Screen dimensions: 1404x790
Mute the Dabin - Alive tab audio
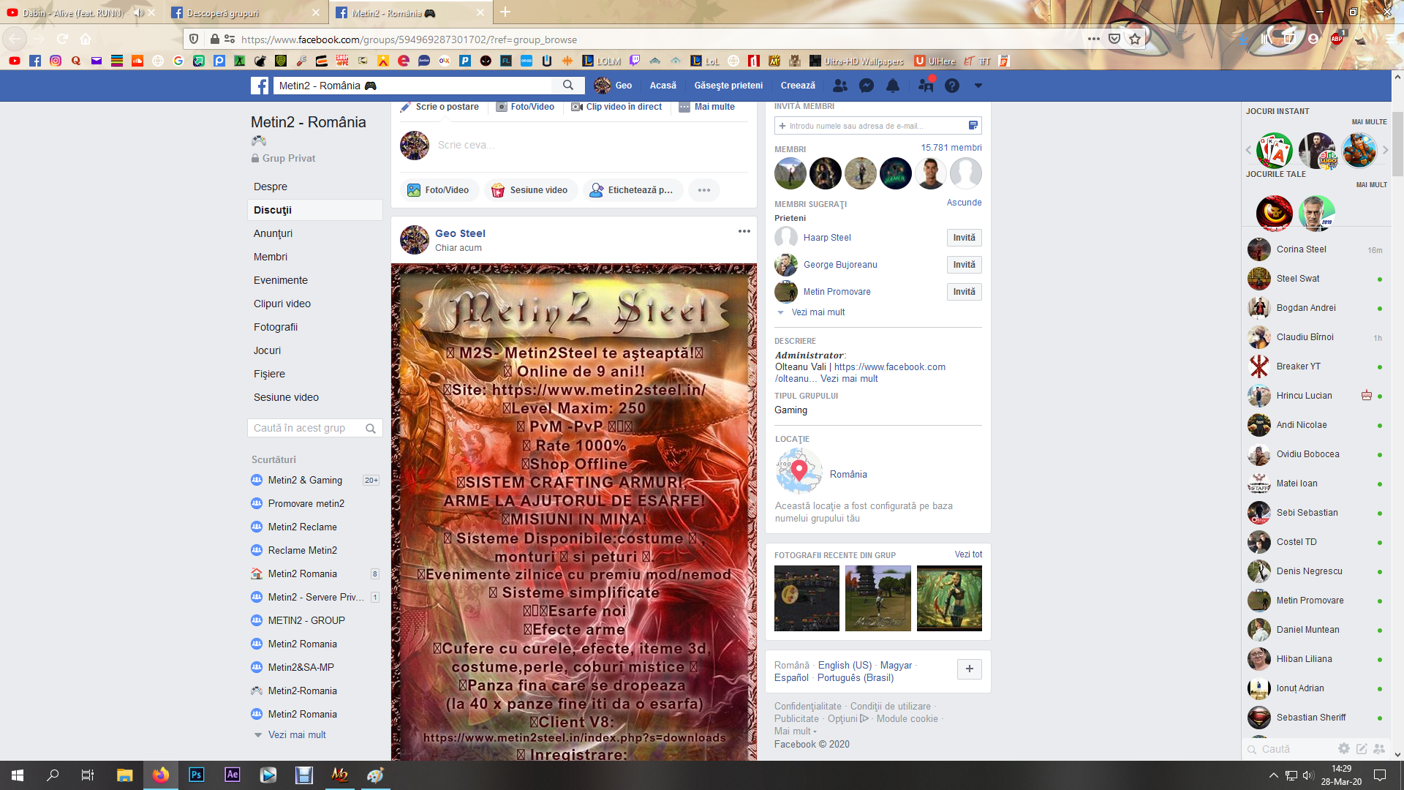[x=138, y=12]
